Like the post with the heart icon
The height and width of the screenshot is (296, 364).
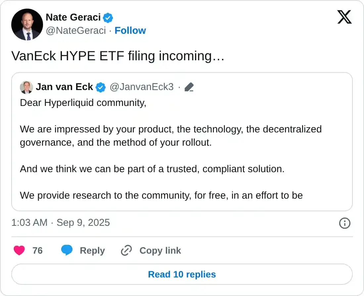point(19,251)
